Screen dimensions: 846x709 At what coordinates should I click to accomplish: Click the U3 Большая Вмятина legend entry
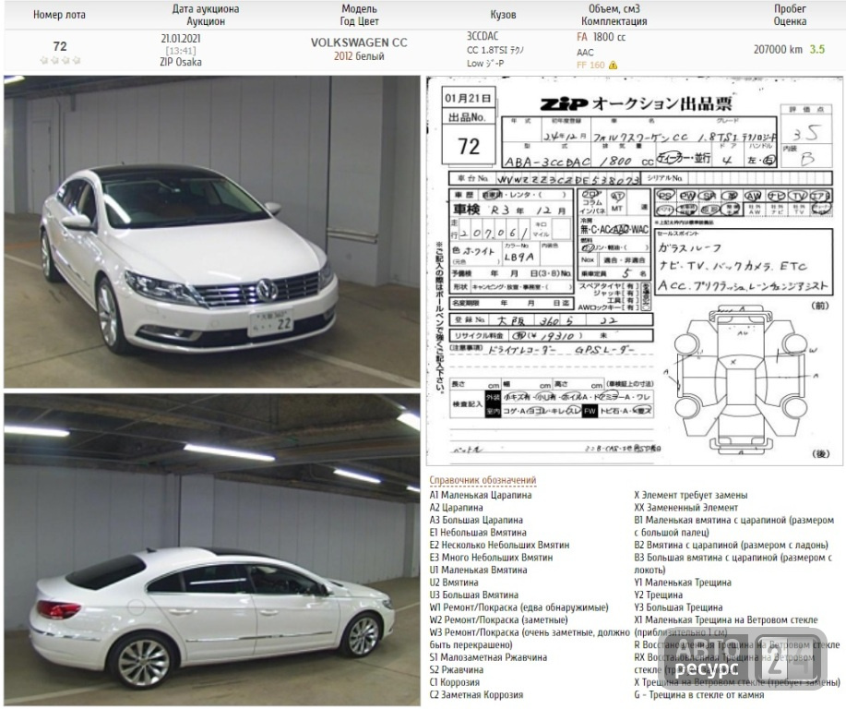[473, 594]
